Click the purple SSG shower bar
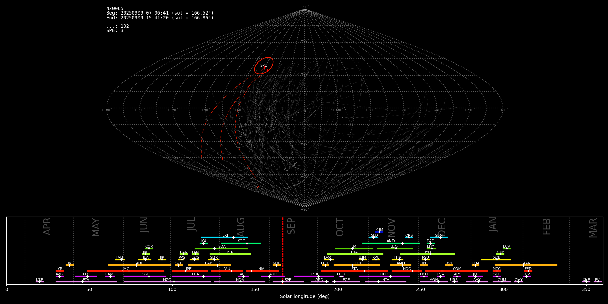This screenshot has width=608, height=304. click(145, 276)
